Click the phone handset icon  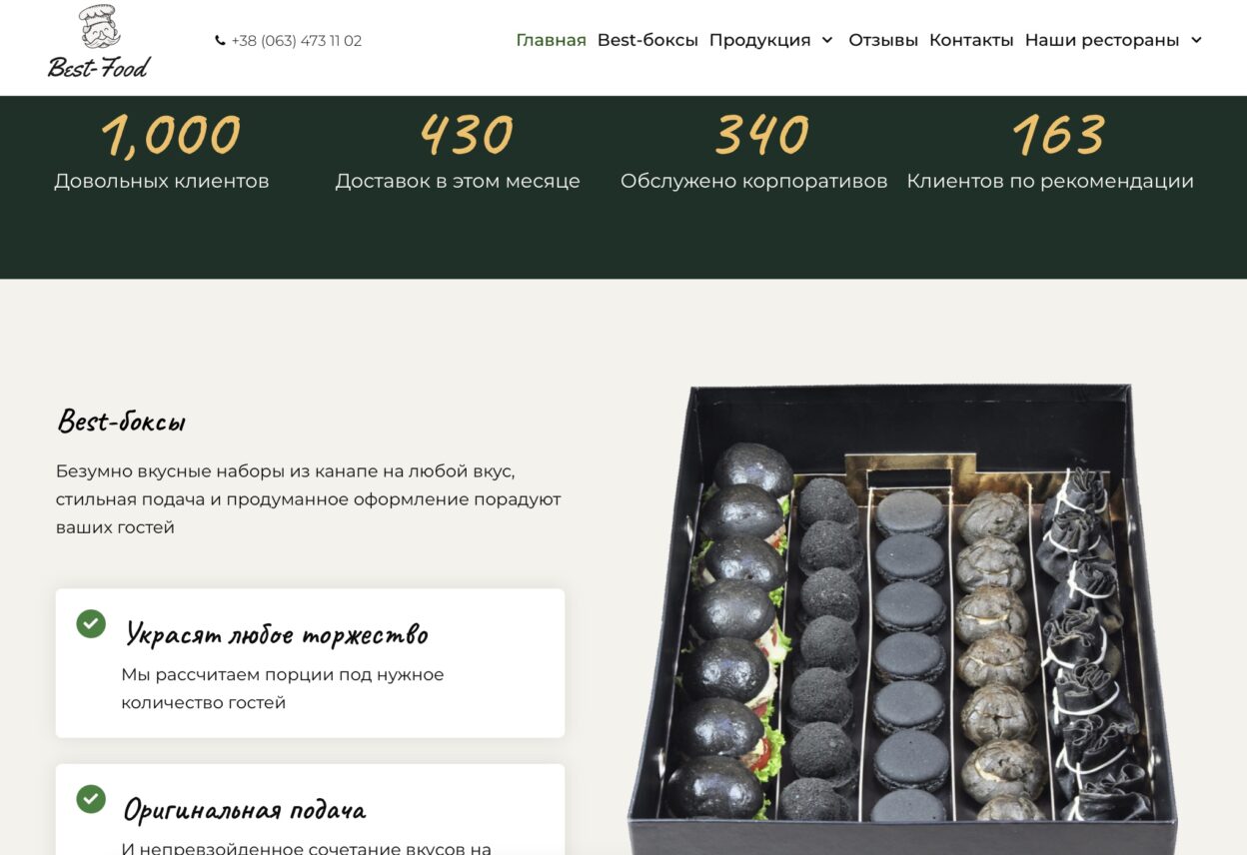pyautogui.click(x=220, y=41)
